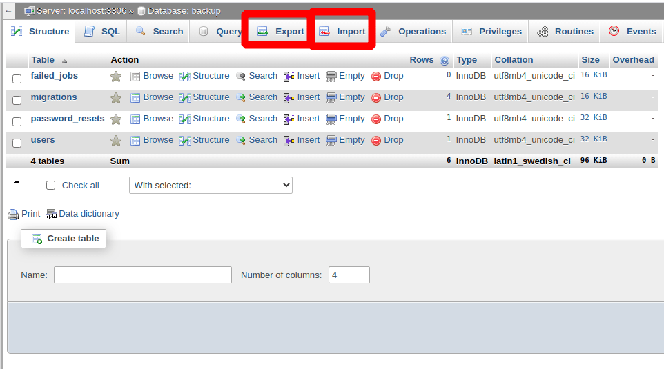Click the Create table icon

click(37, 239)
